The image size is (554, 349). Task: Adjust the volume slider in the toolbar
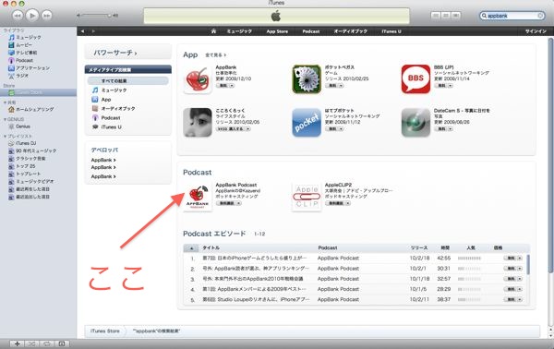pos(97,16)
